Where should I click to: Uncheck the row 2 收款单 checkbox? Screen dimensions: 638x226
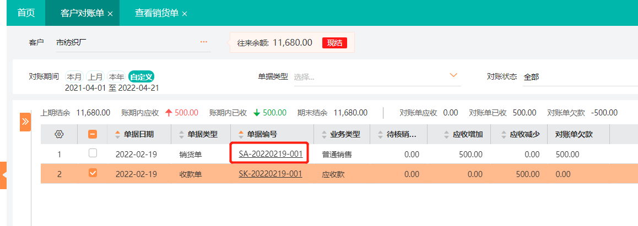[x=93, y=173]
